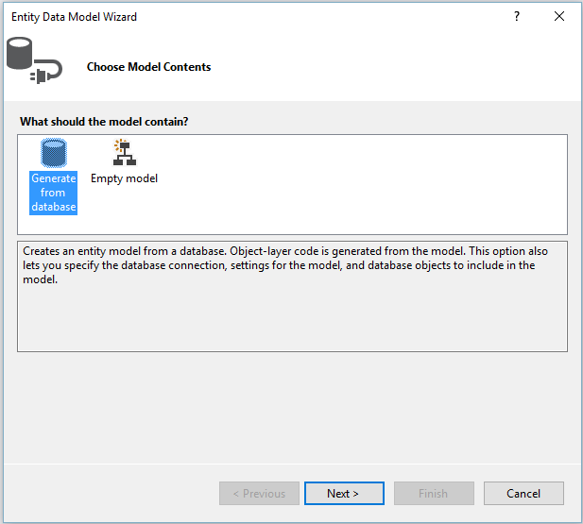The height and width of the screenshot is (524, 583).
Task: Click the highlighted Generate from database label
Action: tap(53, 193)
